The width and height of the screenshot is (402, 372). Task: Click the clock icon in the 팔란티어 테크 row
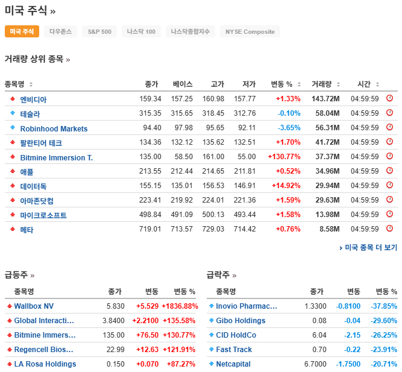389,142
